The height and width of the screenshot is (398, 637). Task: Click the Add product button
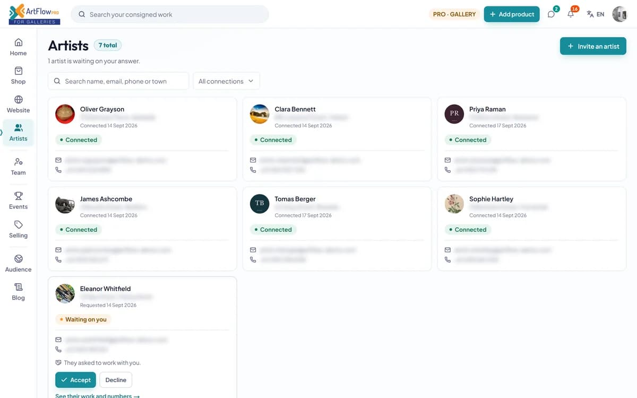point(512,14)
